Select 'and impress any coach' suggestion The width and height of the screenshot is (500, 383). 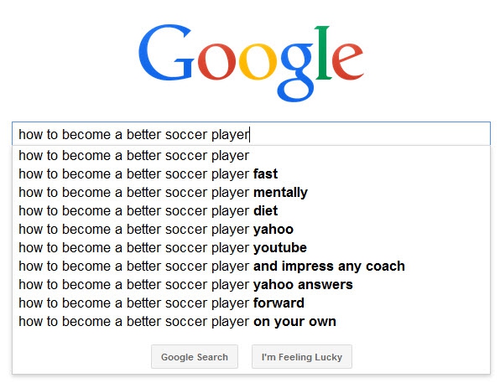pos(251,266)
